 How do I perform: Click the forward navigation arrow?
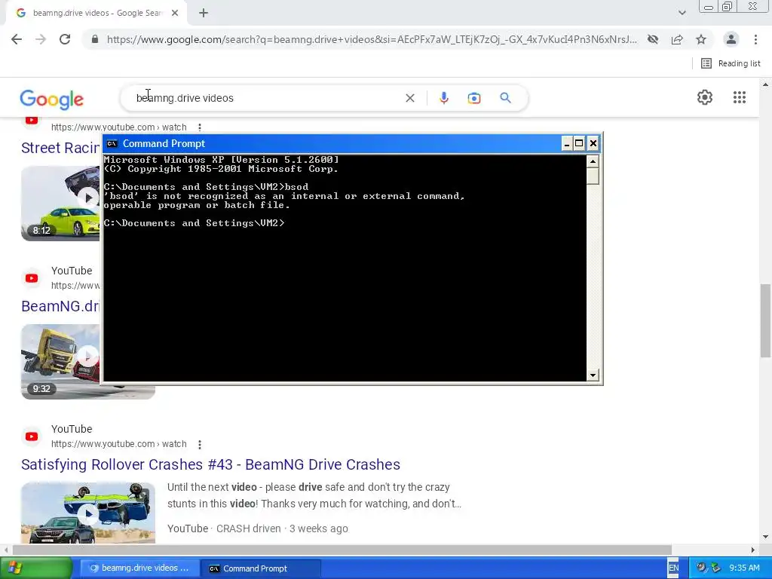(x=41, y=39)
